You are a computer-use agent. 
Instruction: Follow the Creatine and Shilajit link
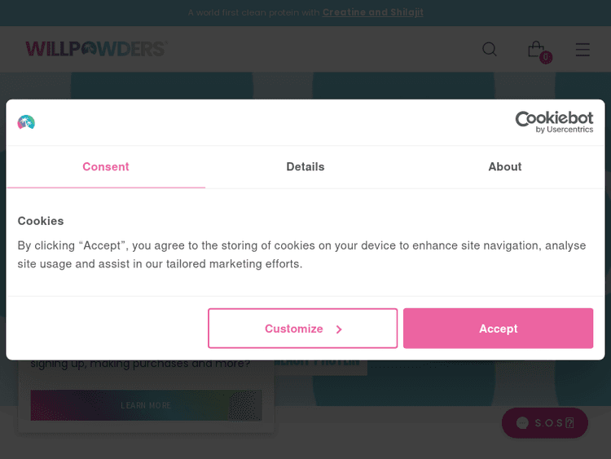373,12
